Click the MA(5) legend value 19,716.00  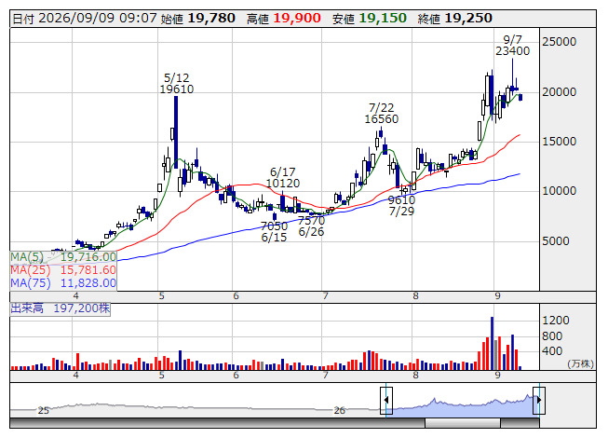tap(88, 257)
